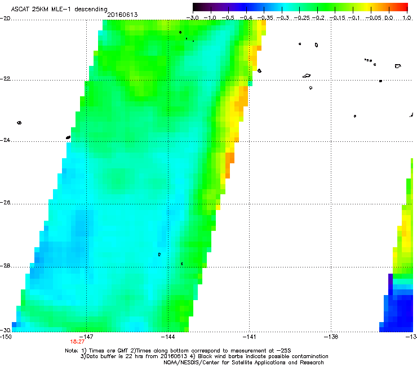The image size is (417, 366).
Task: Click the -26 latitude axis label
Action: click(x=5, y=203)
